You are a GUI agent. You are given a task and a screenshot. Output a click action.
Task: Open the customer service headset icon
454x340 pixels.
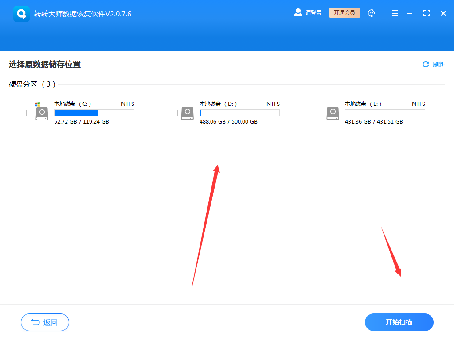(x=371, y=13)
